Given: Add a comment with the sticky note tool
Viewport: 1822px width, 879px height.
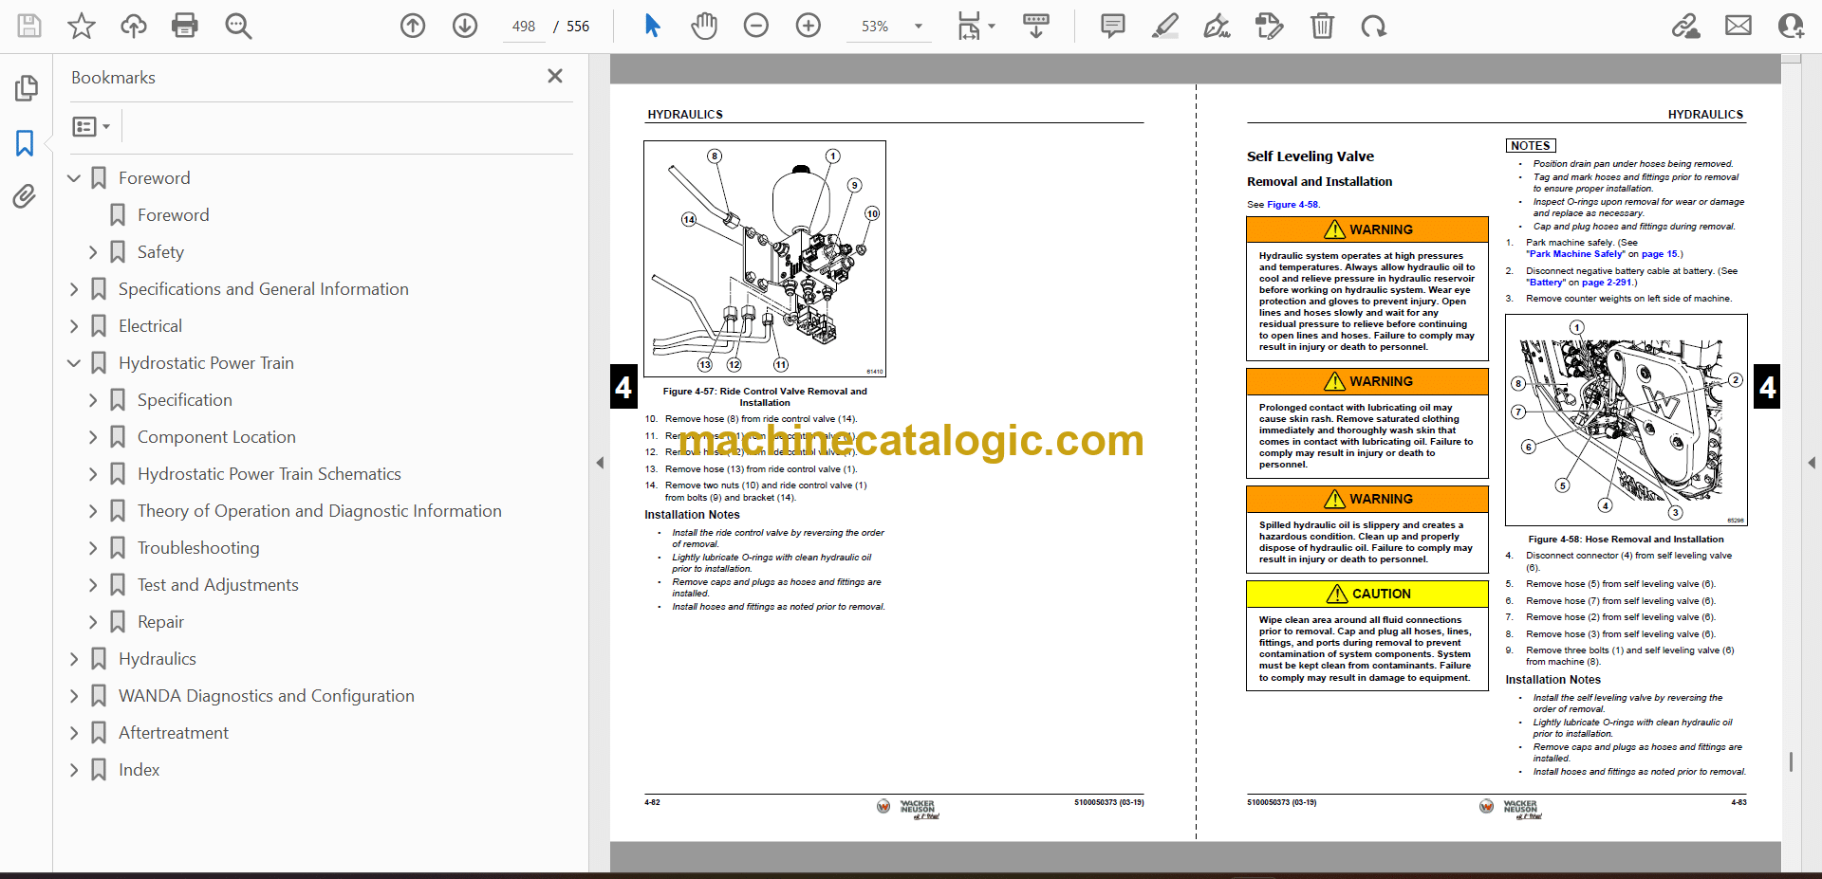Looking at the screenshot, I should click(x=1112, y=26).
